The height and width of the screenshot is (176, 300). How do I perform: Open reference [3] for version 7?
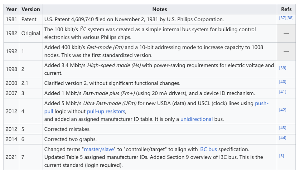tap(281, 156)
